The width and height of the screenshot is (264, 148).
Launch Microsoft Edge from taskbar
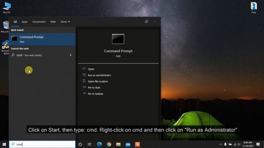99,144
